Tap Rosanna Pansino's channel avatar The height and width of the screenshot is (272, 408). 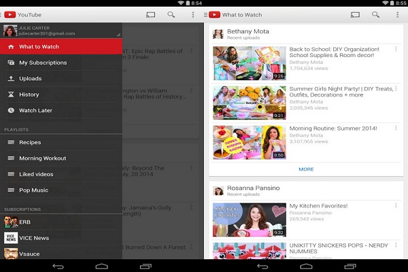coord(218,191)
